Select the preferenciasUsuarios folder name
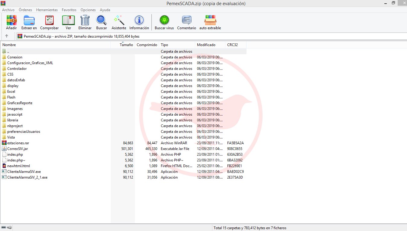 click(x=24, y=131)
